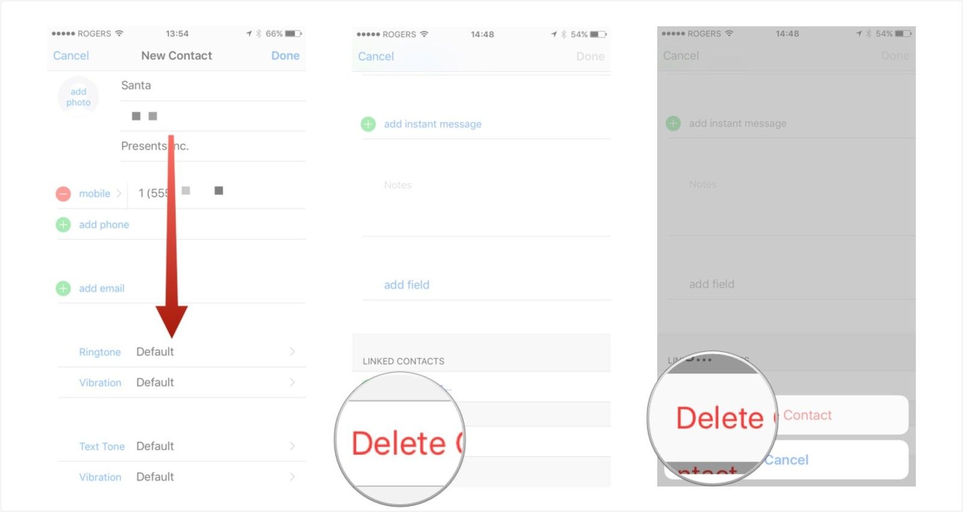Viewport: 963px width, 512px height.
Task: Tap the Notes text field
Action: pyautogui.click(x=486, y=203)
